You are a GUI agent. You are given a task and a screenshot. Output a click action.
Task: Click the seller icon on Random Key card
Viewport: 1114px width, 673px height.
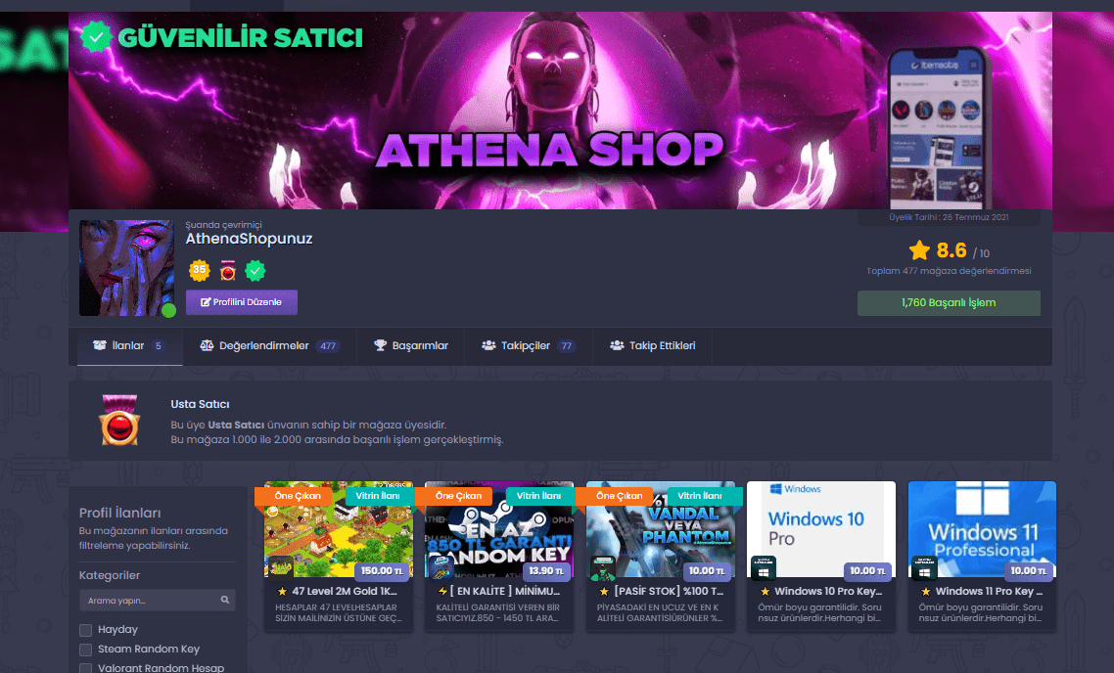coord(441,568)
